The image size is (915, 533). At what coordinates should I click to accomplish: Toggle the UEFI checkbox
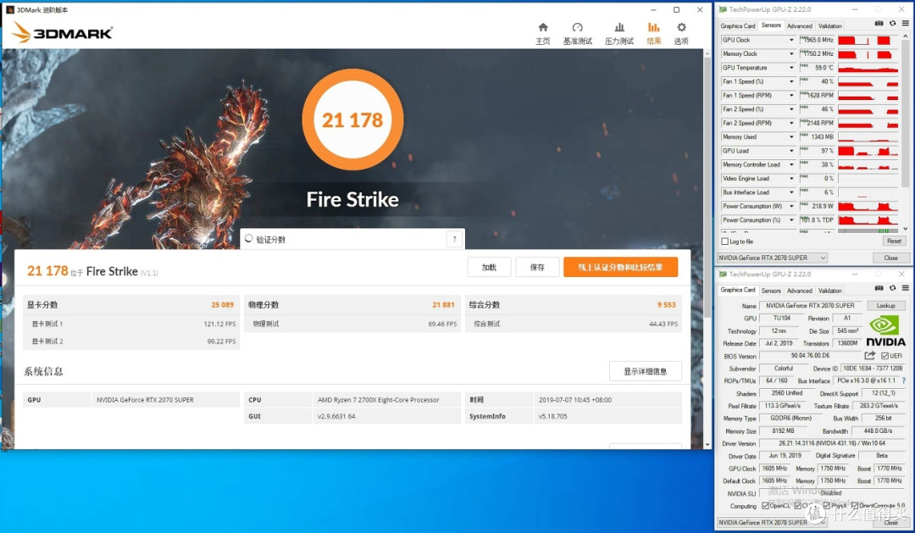pos(884,356)
